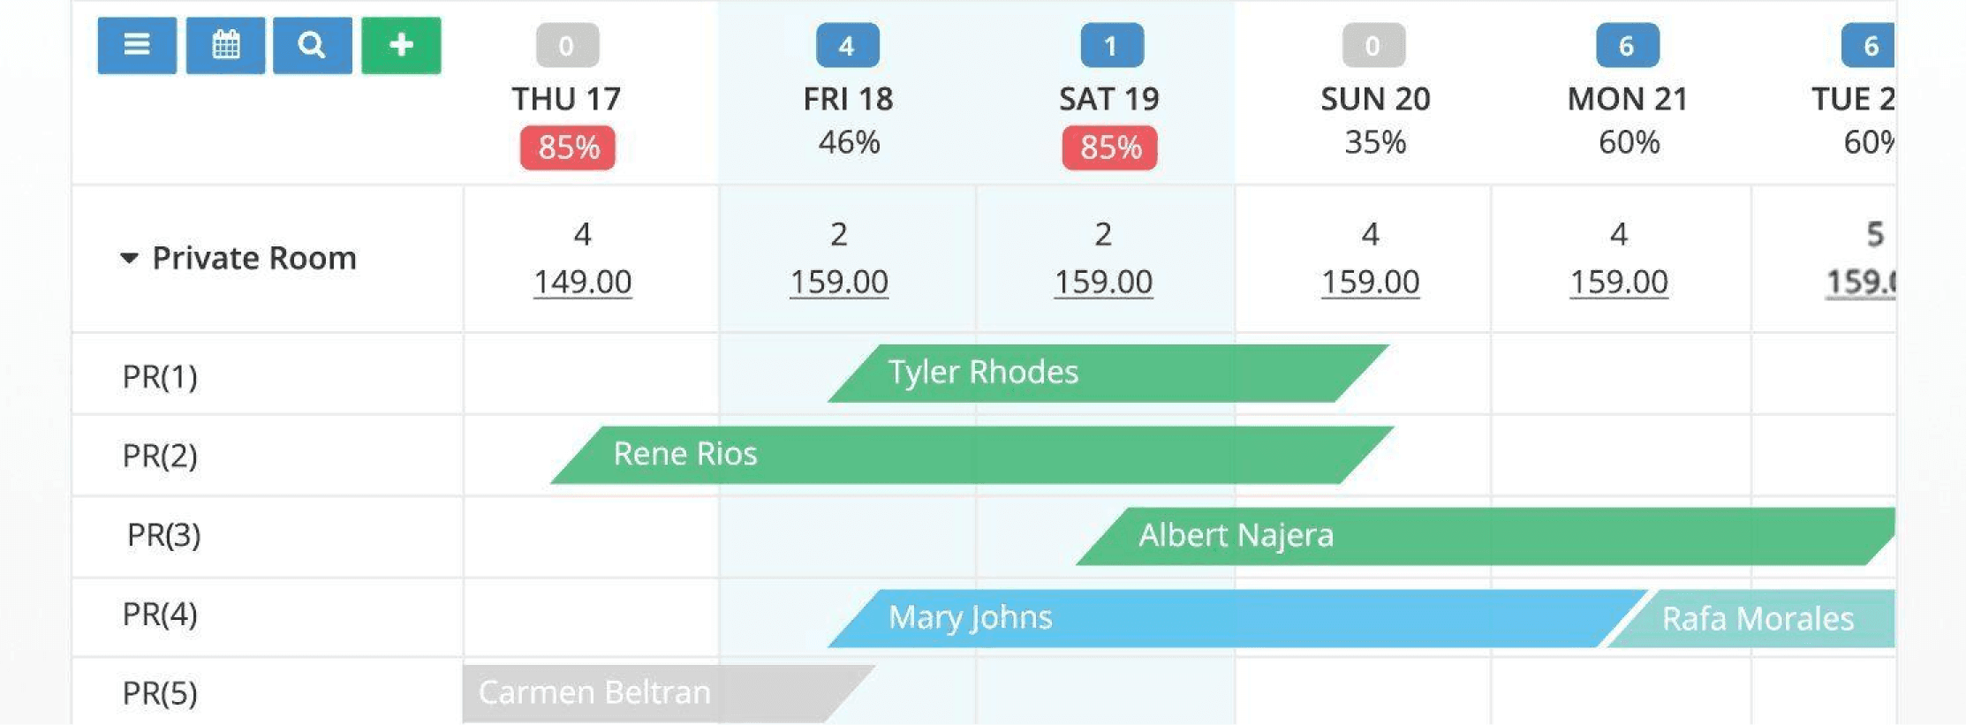Screen dimensions: 1966x725
Task: Open the 149.00 rate for THU 17
Action: tap(583, 283)
